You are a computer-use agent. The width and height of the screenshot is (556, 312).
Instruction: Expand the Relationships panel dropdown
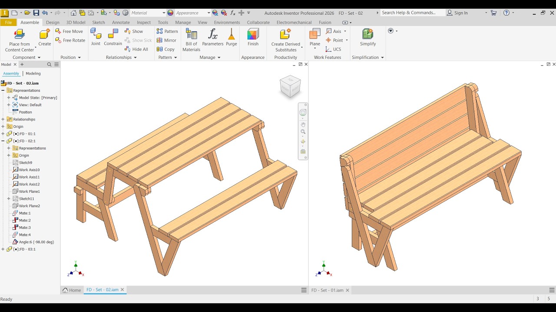[x=135, y=58]
